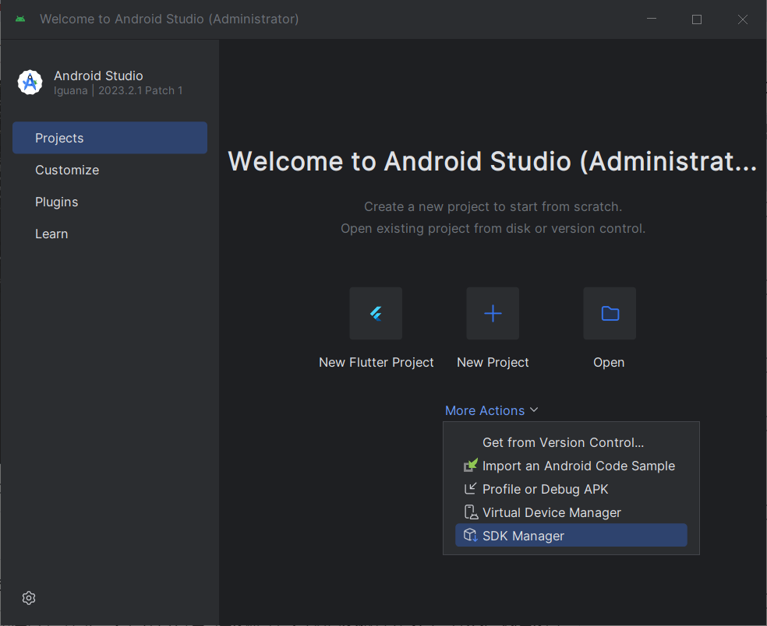The height and width of the screenshot is (626, 767).
Task: Choose Get from Version Control menu entry
Action: (563, 442)
